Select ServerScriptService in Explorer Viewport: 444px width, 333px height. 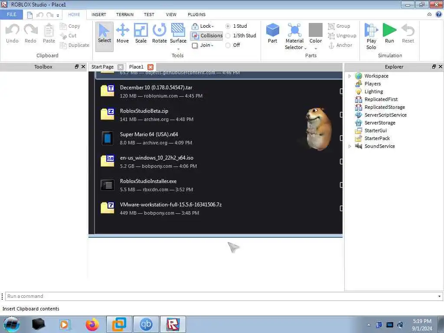pyautogui.click(x=385, y=115)
